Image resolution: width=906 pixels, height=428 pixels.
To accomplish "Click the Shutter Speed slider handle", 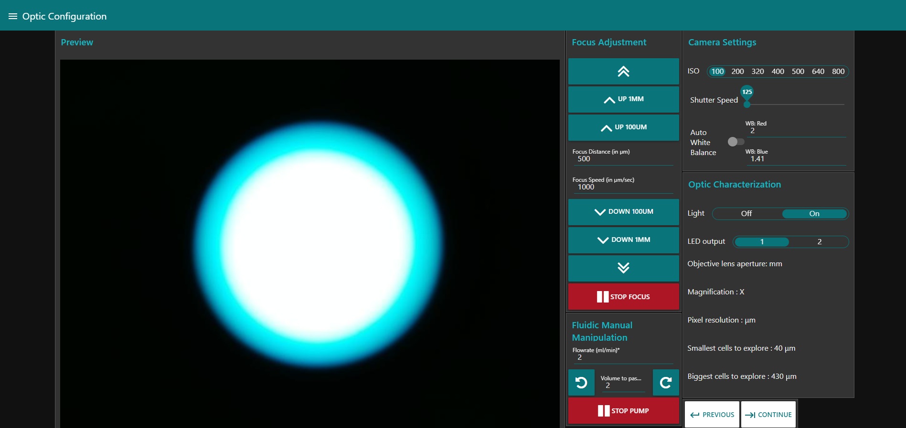I will click(x=747, y=104).
